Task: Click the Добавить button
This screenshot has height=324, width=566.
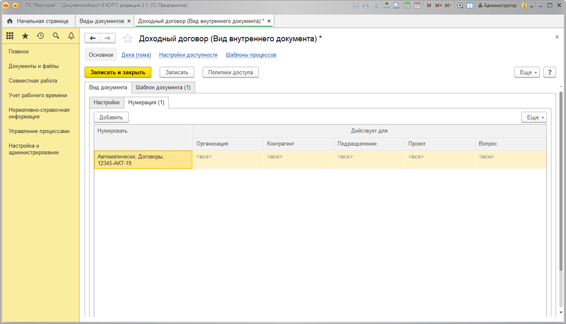Action: [x=111, y=117]
